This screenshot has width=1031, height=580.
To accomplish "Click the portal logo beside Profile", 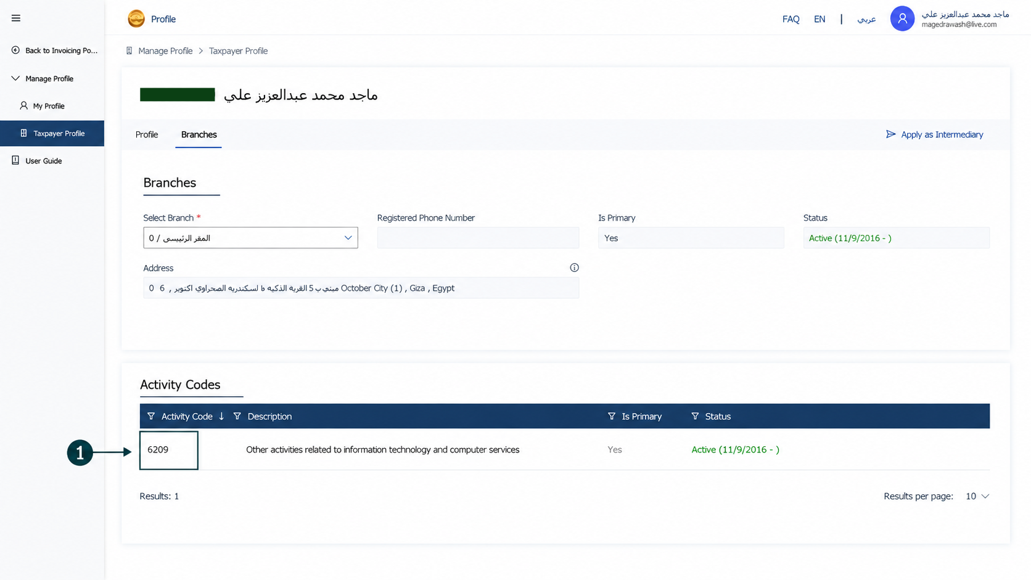I will tap(136, 18).
